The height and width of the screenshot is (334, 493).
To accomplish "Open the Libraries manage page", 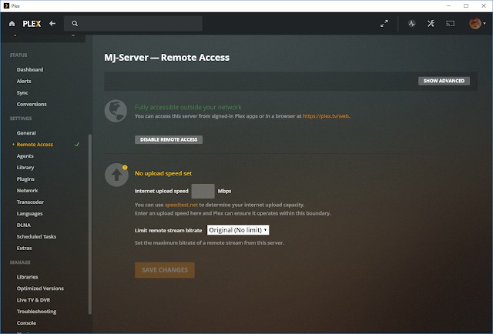I will [28, 277].
